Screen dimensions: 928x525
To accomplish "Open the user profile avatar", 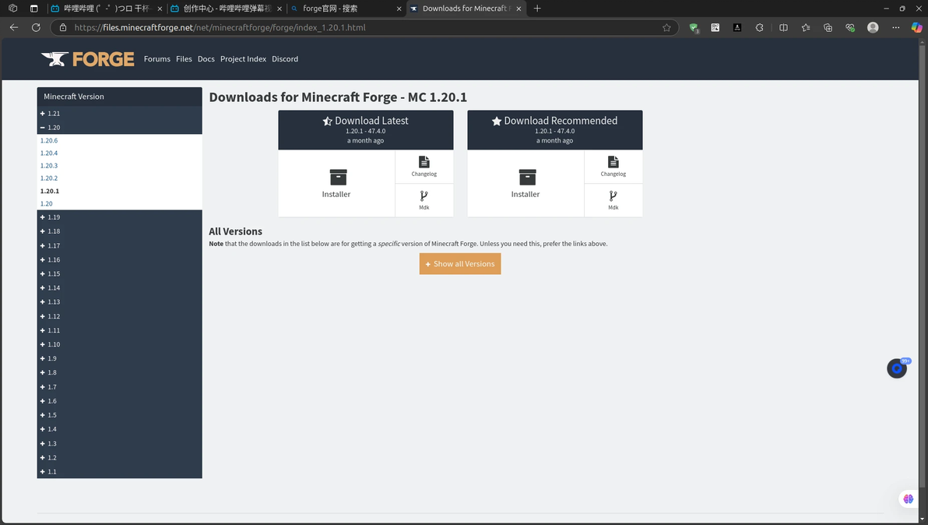I will coord(873,27).
